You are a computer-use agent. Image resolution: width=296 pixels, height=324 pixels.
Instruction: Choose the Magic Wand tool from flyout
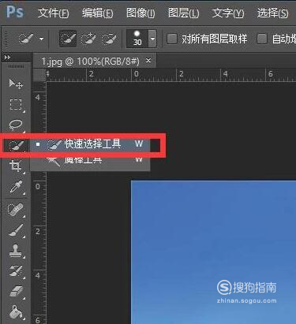[x=89, y=160]
